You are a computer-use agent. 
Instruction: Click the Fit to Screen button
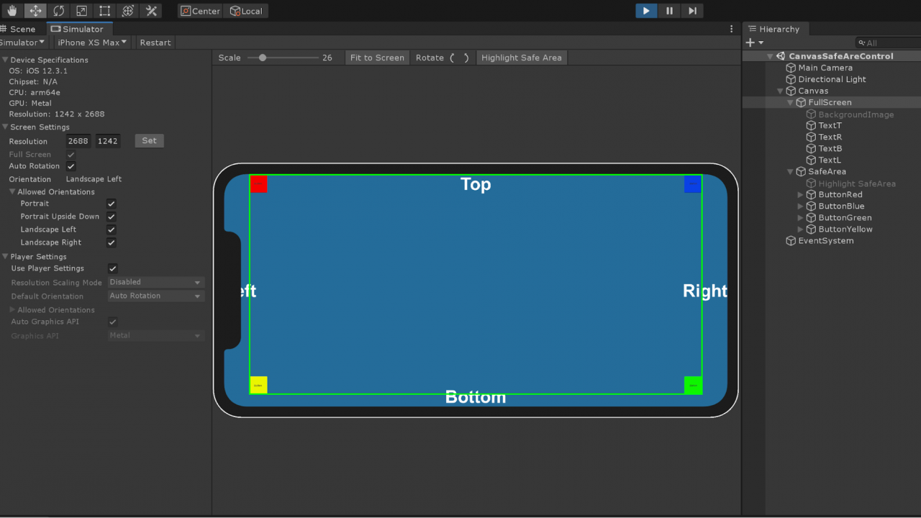(377, 58)
